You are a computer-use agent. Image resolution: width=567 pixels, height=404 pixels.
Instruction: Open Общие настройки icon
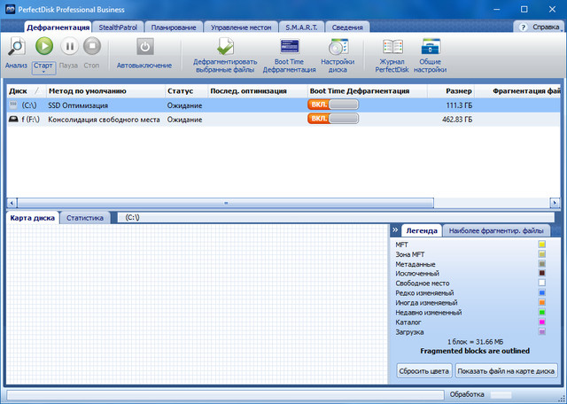431,46
